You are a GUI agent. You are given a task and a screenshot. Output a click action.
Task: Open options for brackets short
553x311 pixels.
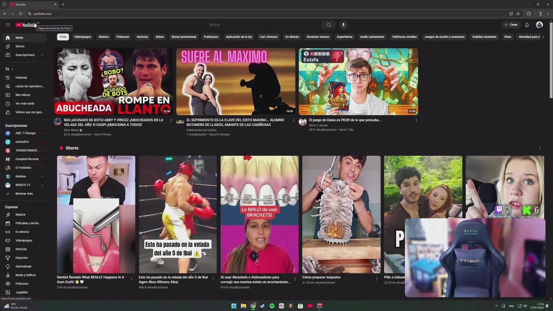tap(295, 279)
